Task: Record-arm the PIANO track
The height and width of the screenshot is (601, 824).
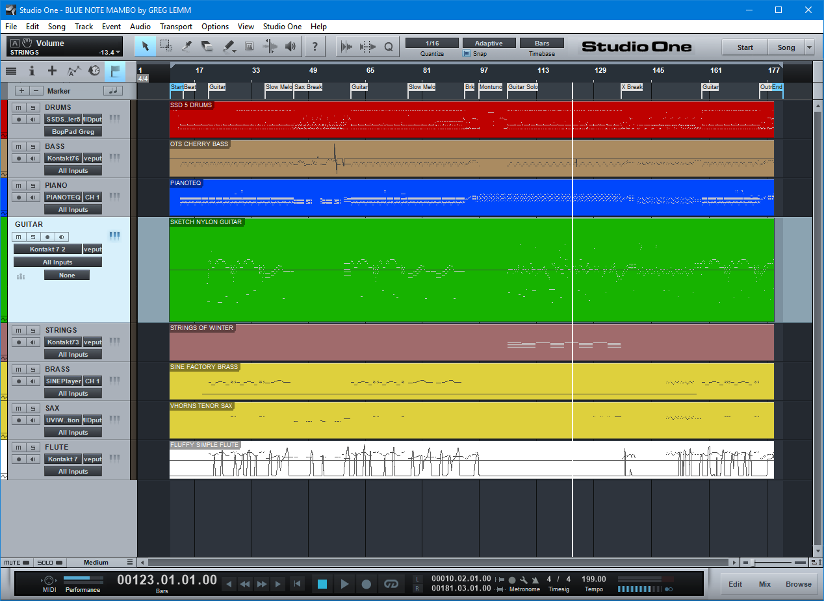Action: [19, 197]
